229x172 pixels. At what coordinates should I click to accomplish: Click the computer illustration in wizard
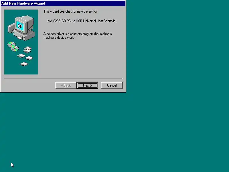pyautogui.click(x=21, y=28)
